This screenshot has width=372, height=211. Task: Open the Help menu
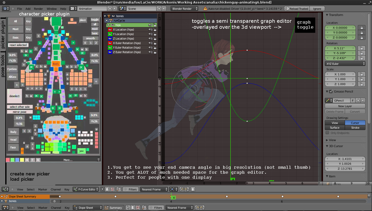point(63,9)
